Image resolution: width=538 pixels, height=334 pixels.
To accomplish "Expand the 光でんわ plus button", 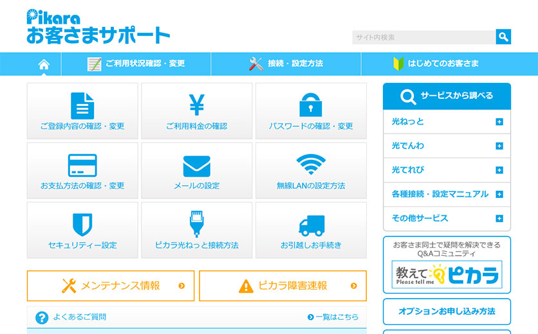I will 499,146.
